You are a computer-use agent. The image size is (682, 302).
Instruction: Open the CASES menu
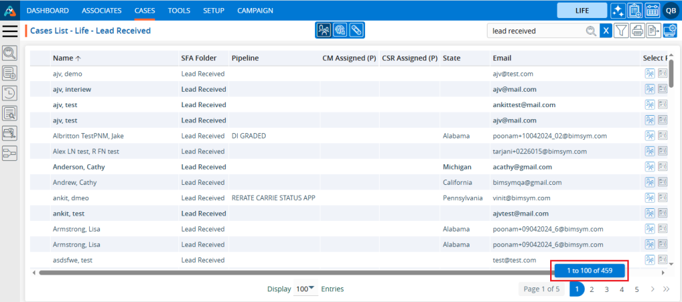pyautogui.click(x=145, y=11)
